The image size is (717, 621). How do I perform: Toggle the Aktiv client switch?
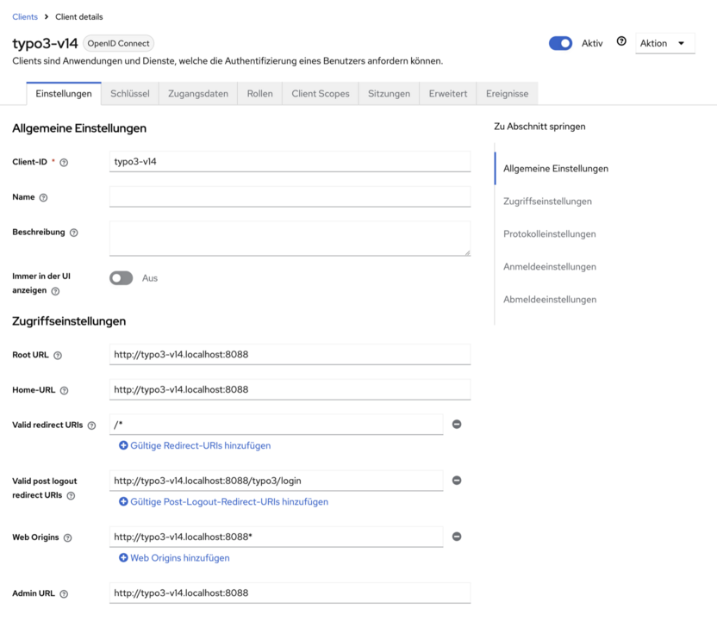(560, 43)
